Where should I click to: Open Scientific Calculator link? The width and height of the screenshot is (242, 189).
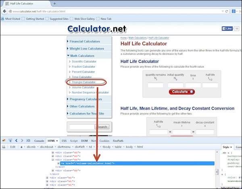[84, 62]
